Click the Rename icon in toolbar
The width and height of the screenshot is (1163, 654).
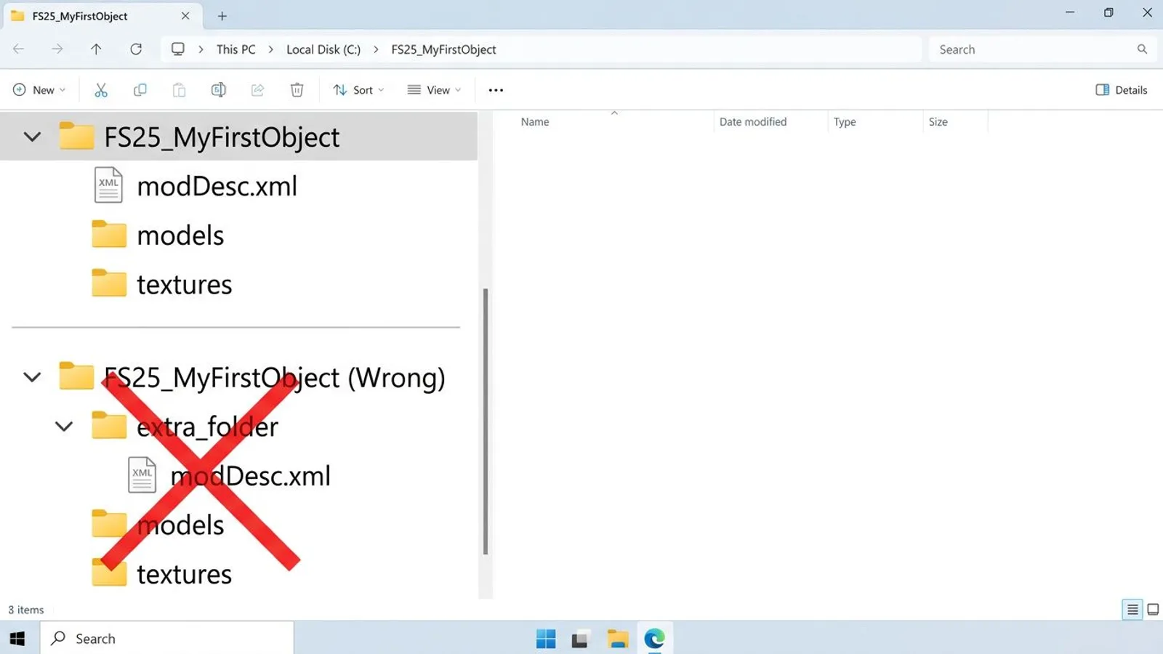click(218, 90)
